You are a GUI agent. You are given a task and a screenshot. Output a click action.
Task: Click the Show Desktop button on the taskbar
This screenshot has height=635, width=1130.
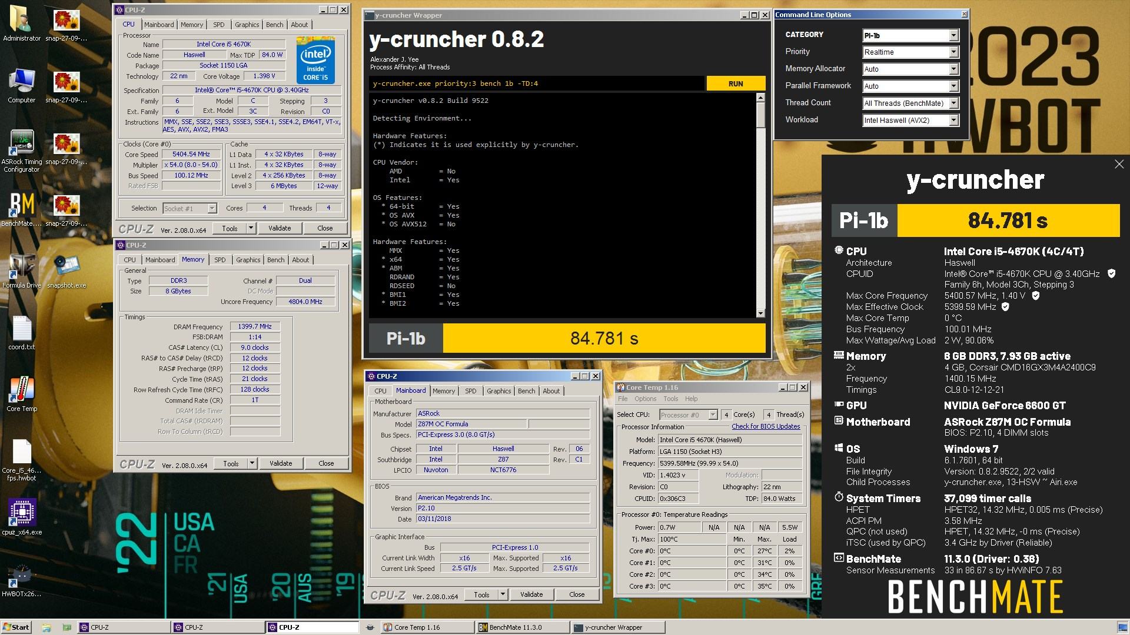point(1124,627)
